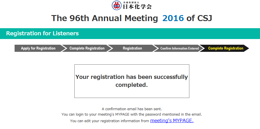The image size is (260, 129).
Task: Click the teal "Registration for Listeners" banner
Action: click(x=130, y=34)
